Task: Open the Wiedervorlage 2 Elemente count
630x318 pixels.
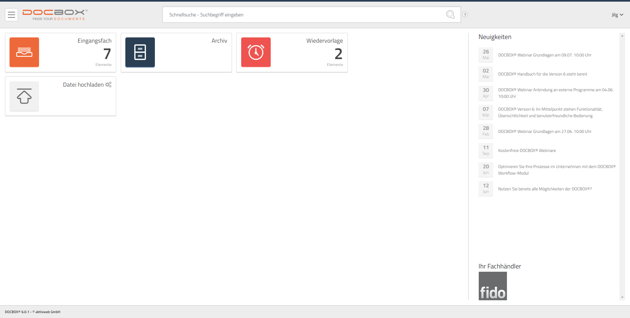Action: [x=338, y=54]
